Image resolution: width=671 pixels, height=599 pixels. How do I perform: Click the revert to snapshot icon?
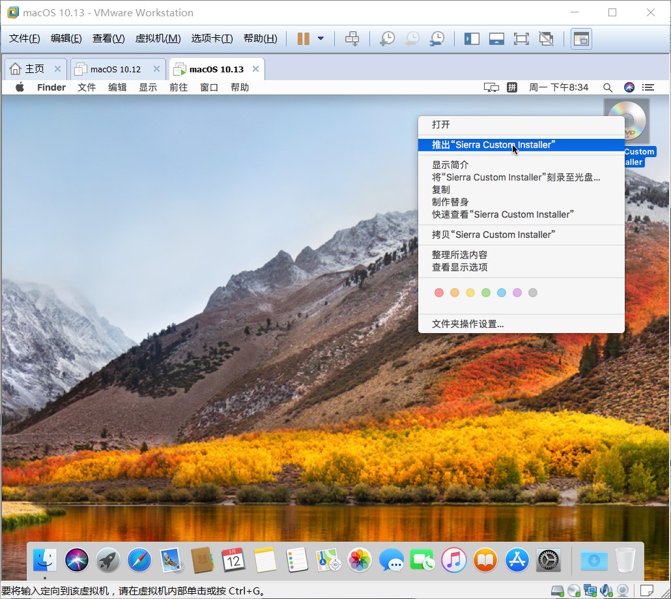coord(412,38)
